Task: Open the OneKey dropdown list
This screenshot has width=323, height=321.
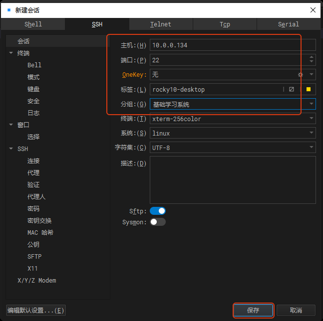Action: tap(311, 74)
